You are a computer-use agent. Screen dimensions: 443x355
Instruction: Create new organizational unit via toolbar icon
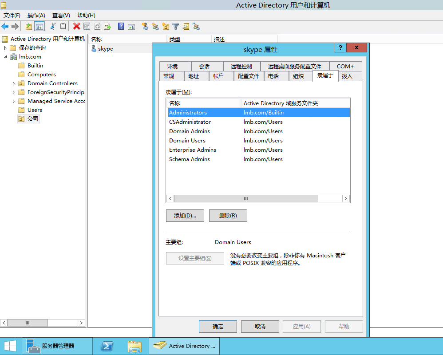166,27
